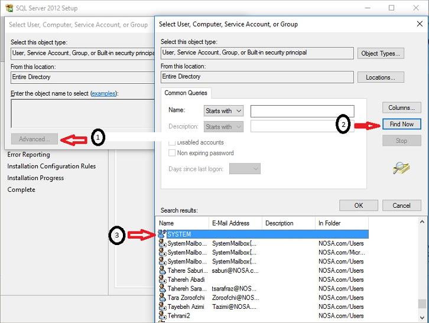Open the Name 'Starts with' dropdown
This screenshot has height=323, width=429.
[x=223, y=111]
